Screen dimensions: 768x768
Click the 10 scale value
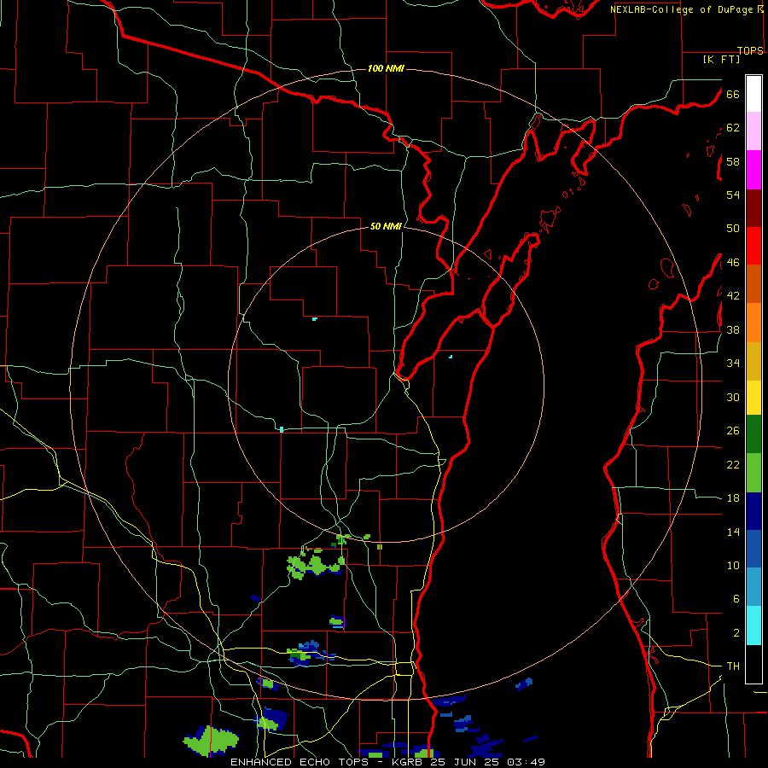[733, 566]
